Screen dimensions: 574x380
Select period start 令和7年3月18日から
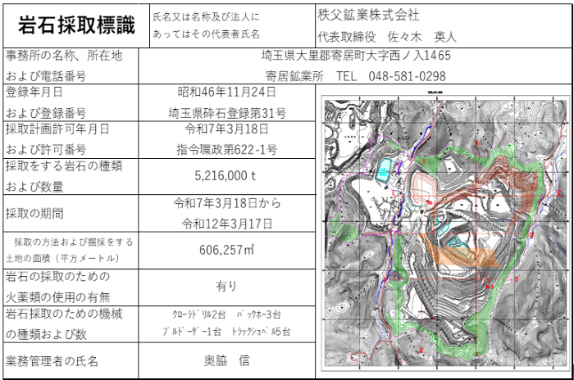(x=227, y=203)
